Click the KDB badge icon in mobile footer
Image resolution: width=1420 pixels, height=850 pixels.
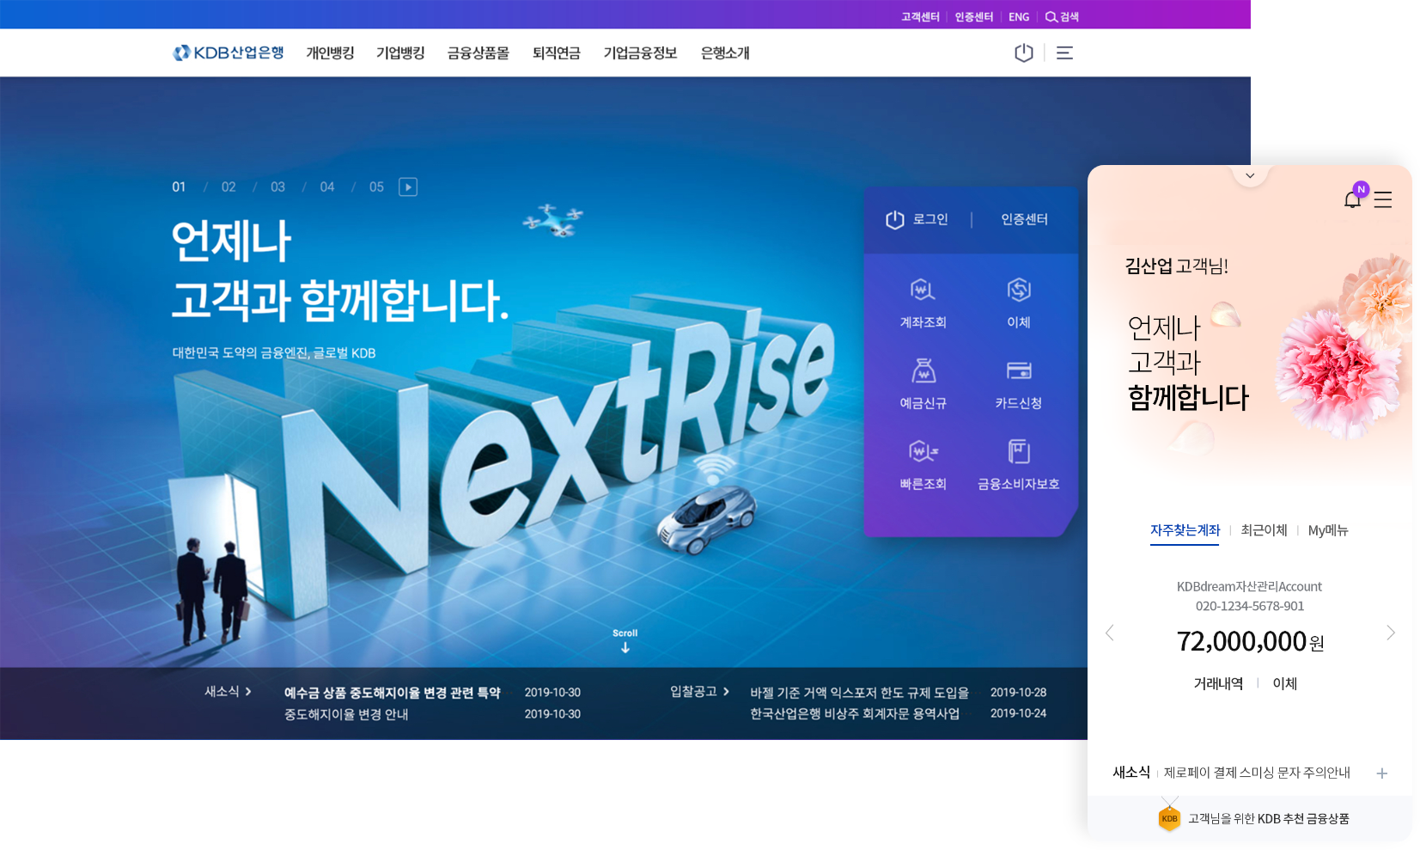pos(1169,818)
